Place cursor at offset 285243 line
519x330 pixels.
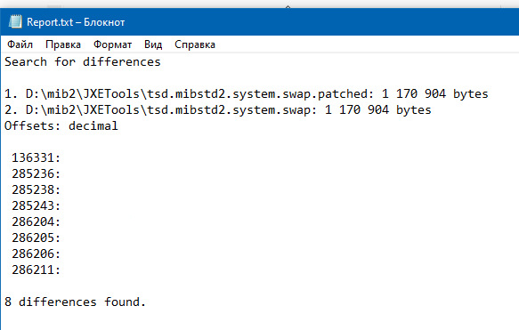[x=36, y=206]
